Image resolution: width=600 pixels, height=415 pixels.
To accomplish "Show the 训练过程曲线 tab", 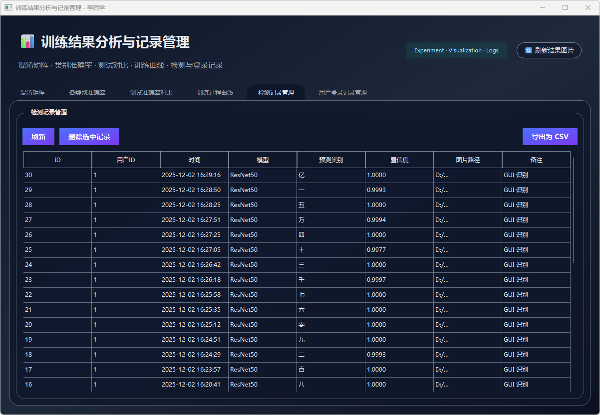I will click(215, 93).
